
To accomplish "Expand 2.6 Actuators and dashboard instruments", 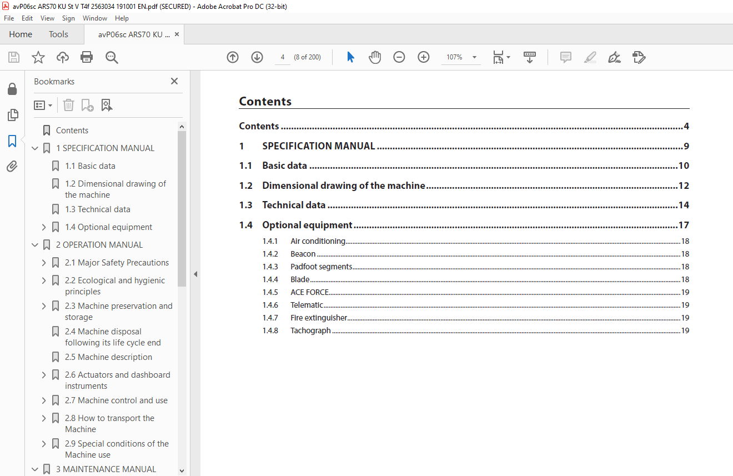I will pos(44,375).
